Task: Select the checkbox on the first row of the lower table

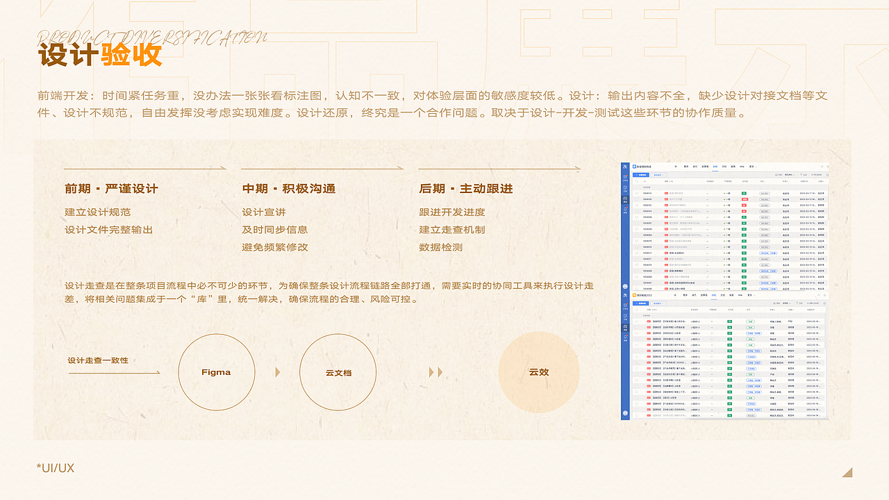Action: (636, 321)
